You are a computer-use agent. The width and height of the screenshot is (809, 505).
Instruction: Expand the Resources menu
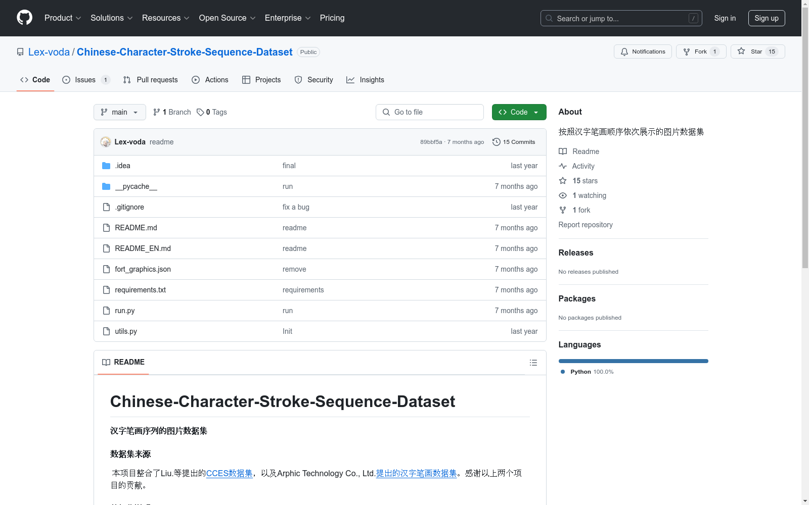[x=166, y=18]
